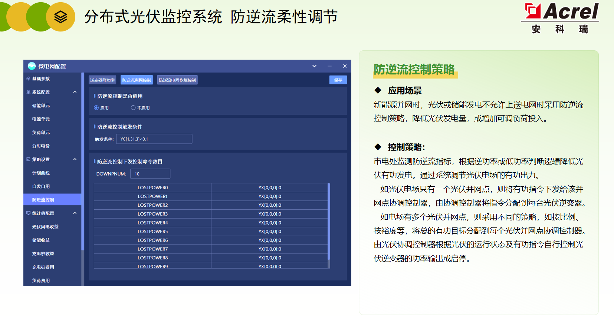Click the 触发条件 input field
Image resolution: width=614 pixels, height=316 pixels.
tap(154, 139)
